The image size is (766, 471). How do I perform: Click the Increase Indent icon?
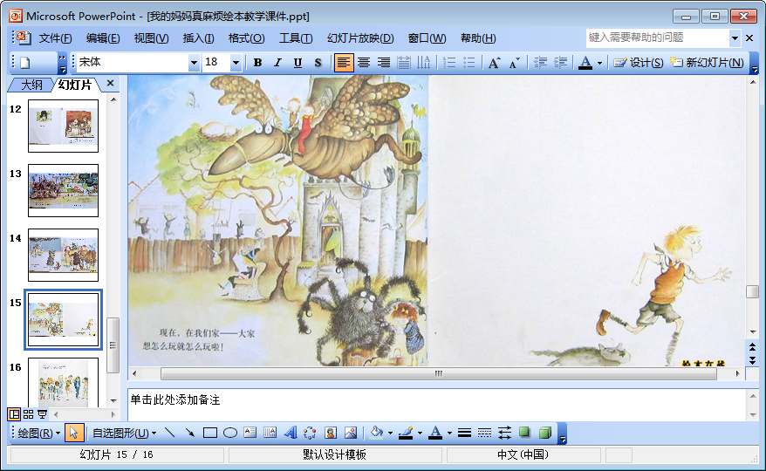[560, 63]
